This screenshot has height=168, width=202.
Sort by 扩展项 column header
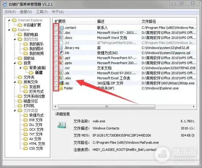click(74, 22)
